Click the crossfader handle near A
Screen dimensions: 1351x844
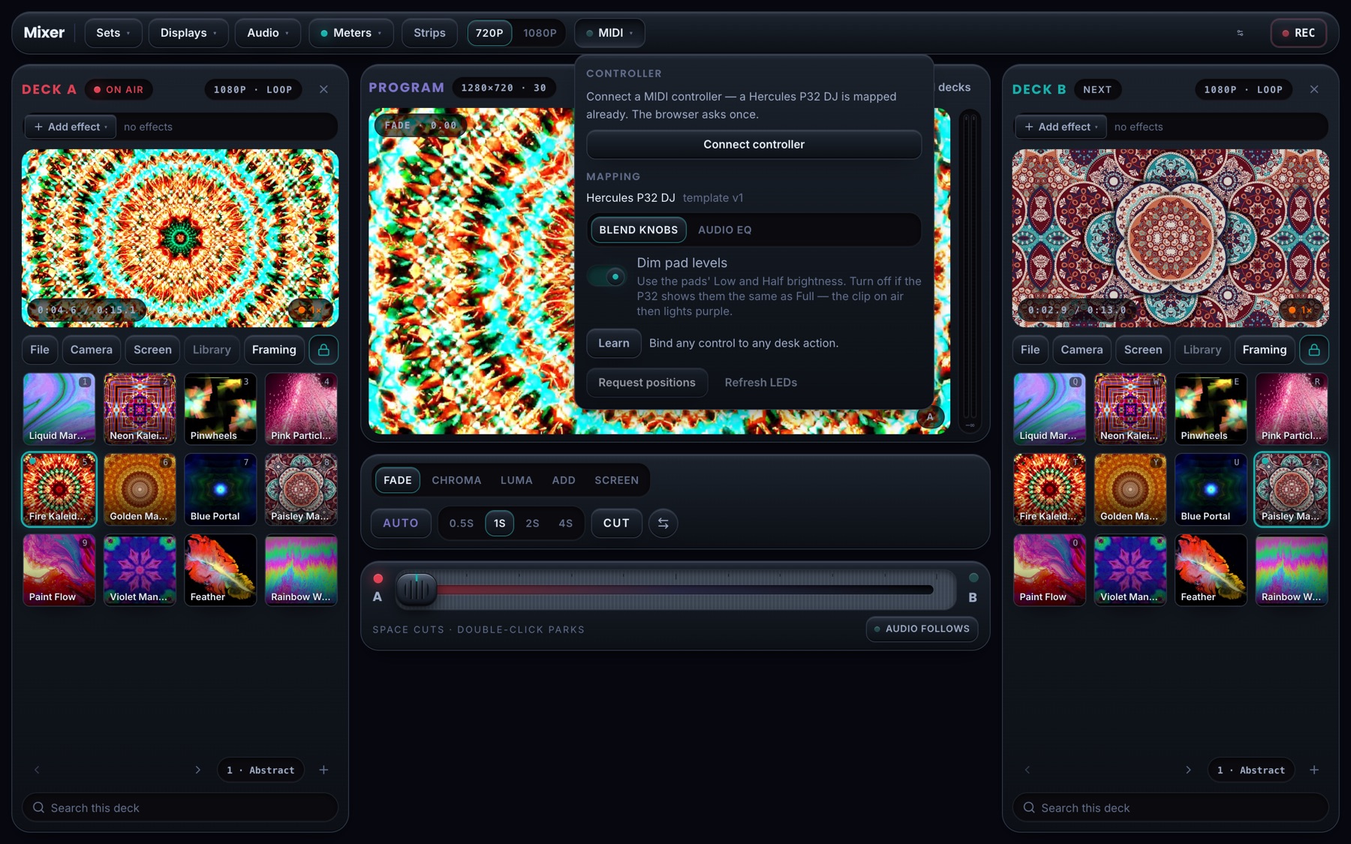[416, 590]
